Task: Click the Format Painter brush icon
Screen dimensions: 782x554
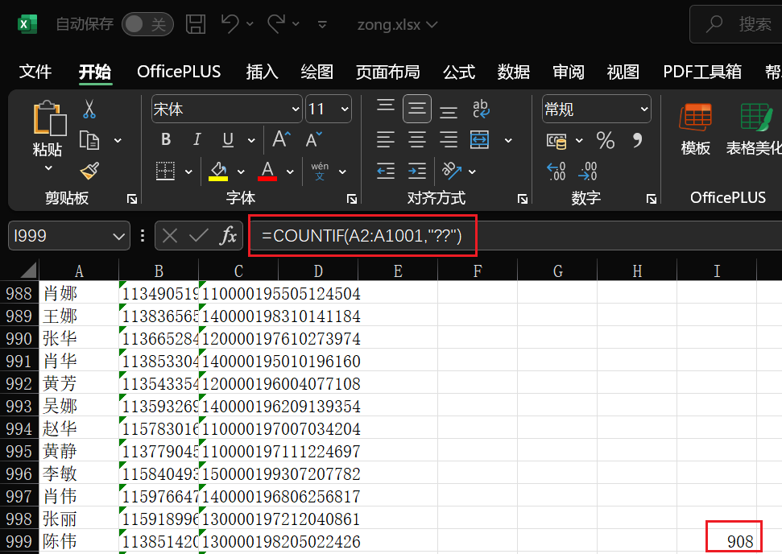Action: tap(89, 172)
